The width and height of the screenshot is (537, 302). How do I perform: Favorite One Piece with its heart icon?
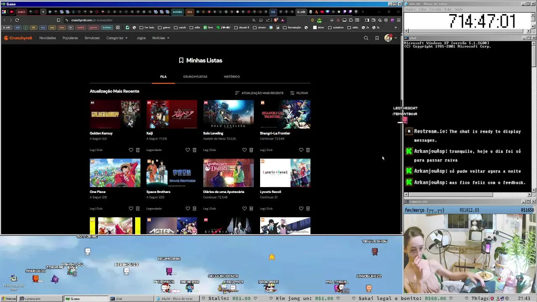(131, 208)
